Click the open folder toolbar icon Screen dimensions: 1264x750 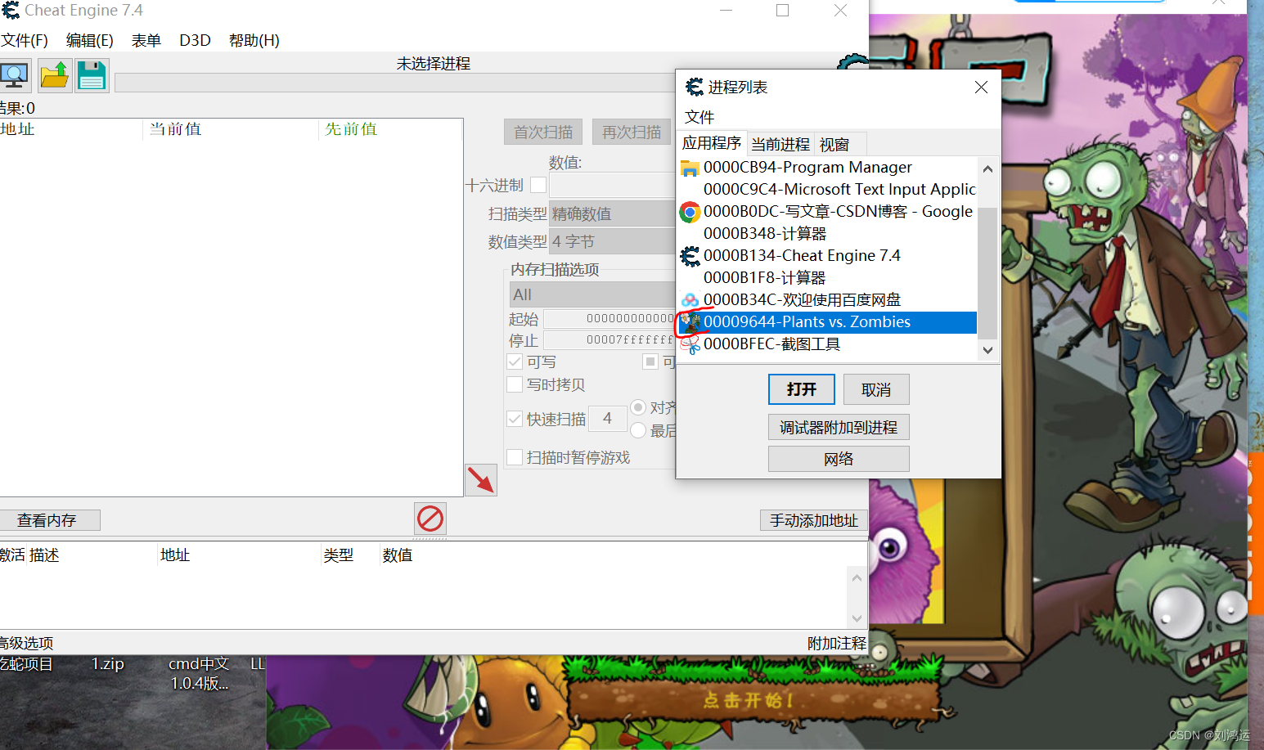55,75
